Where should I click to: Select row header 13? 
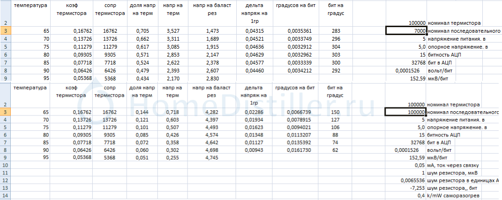coord(5,187)
